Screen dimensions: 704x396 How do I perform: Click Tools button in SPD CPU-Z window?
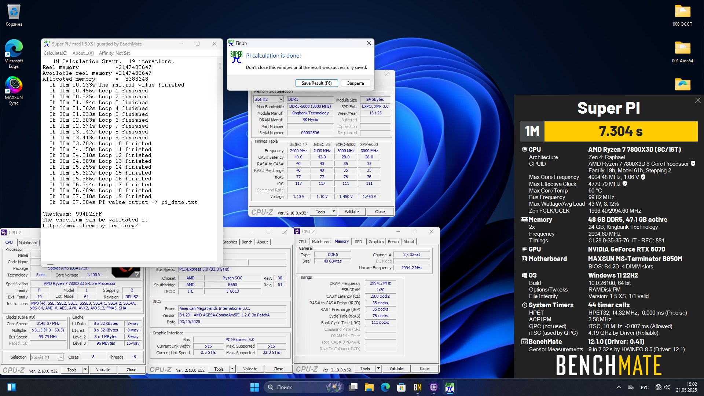(320, 212)
